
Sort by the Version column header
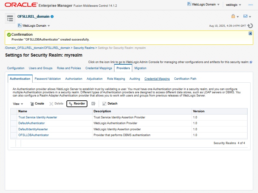click(x=220, y=111)
